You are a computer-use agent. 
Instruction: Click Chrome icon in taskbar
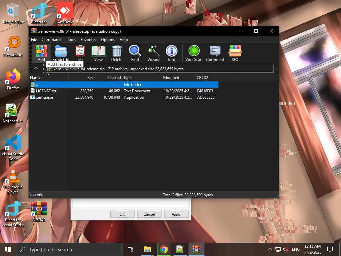[164, 249]
